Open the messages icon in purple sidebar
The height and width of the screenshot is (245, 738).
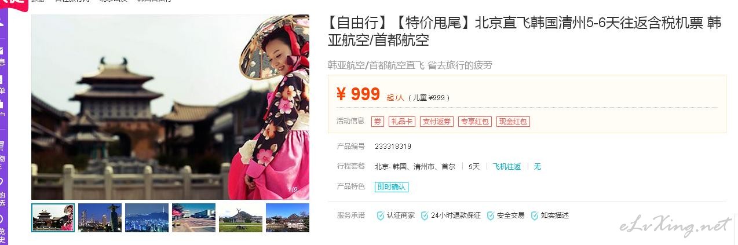click(x=2, y=50)
